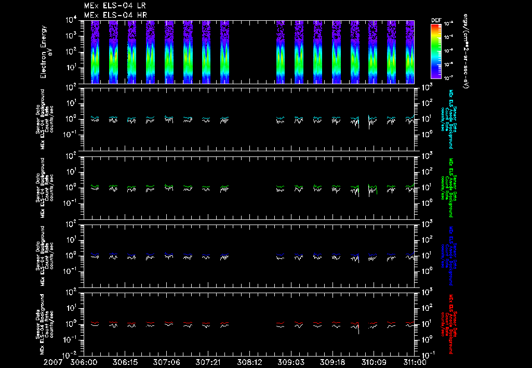Screen dimensions: 532x368
Task: Click the year label "2007" on the time axis
Action: [52, 362]
